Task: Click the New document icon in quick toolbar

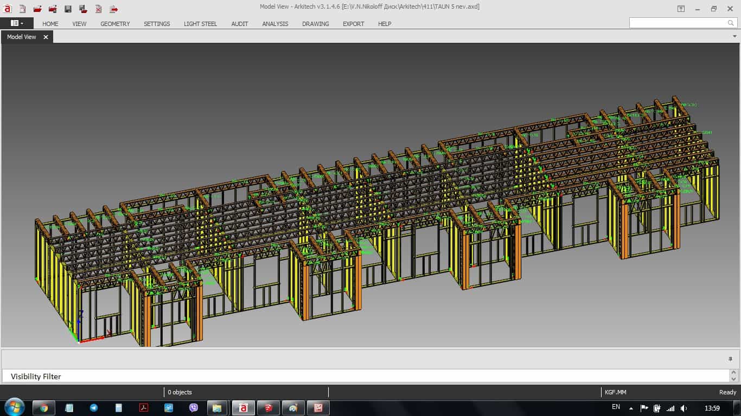Action: pos(22,9)
